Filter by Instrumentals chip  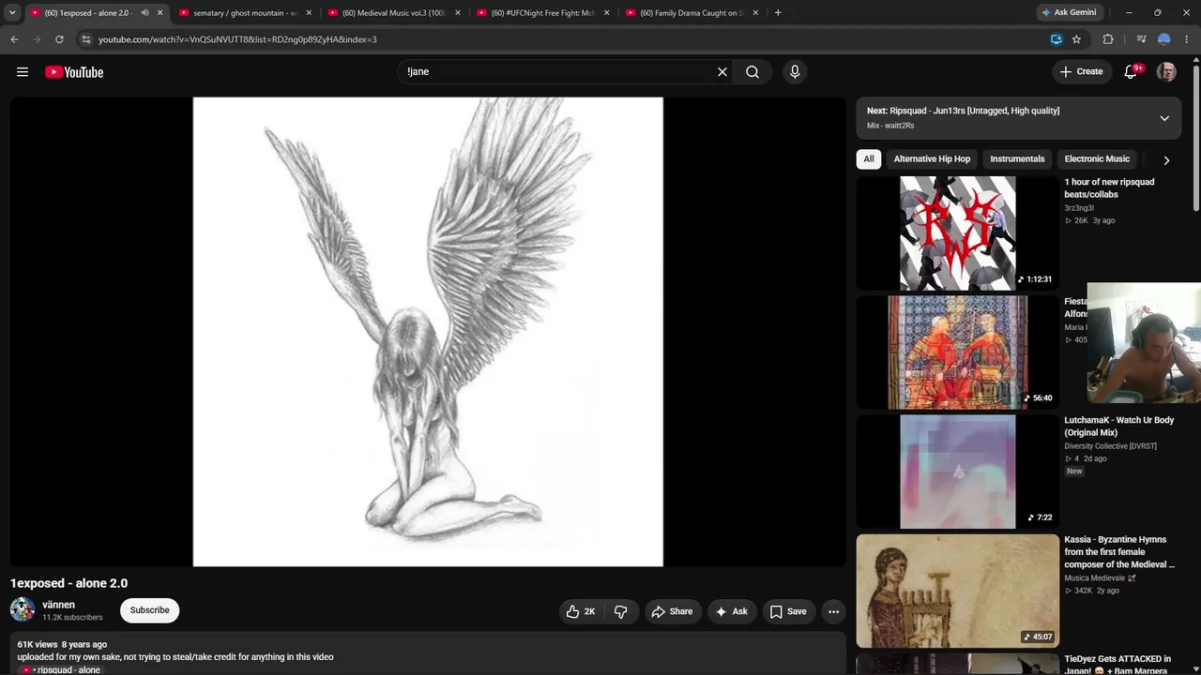click(1017, 159)
